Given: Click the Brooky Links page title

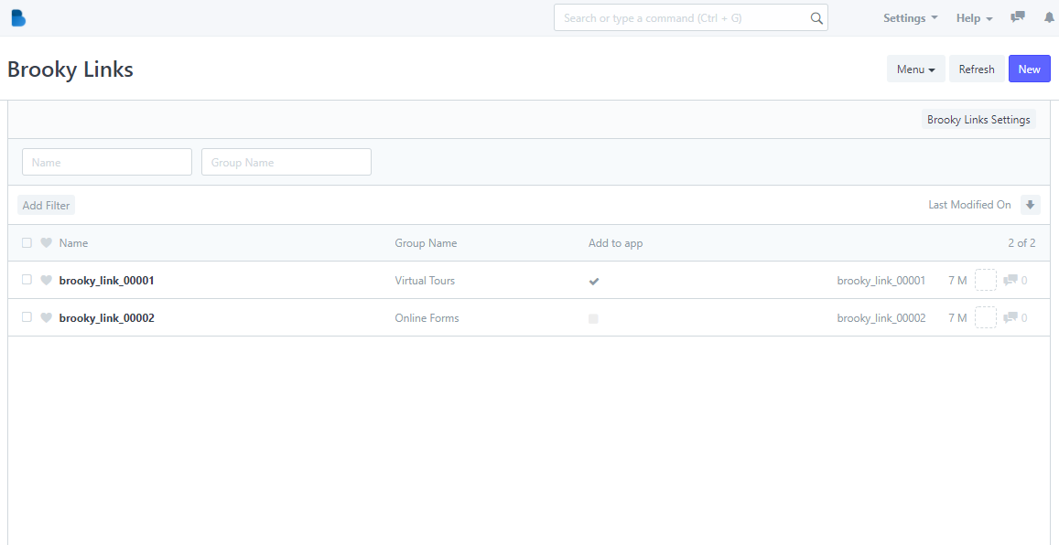Looking at the screenshot, I should tap(70, 69).
